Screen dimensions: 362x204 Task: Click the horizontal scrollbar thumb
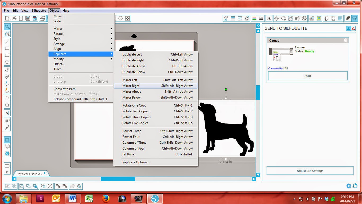(x=118, y=179)
